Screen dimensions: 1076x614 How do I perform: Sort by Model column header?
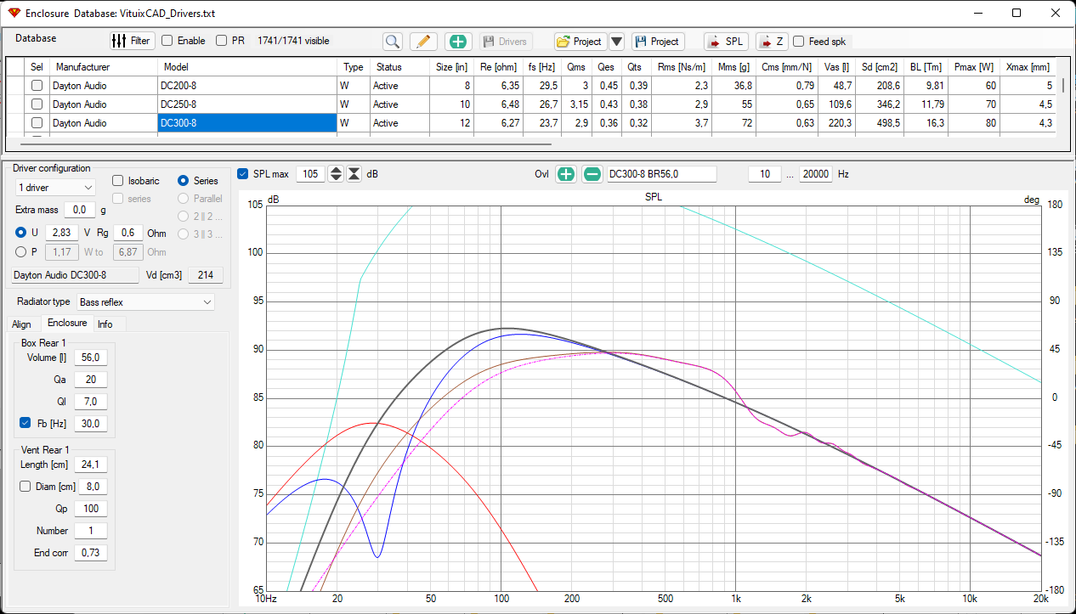click(x=247, y=67)
